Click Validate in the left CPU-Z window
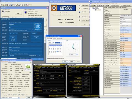The image size is (132, 99). pyautogui.click(x=53, y=96)
